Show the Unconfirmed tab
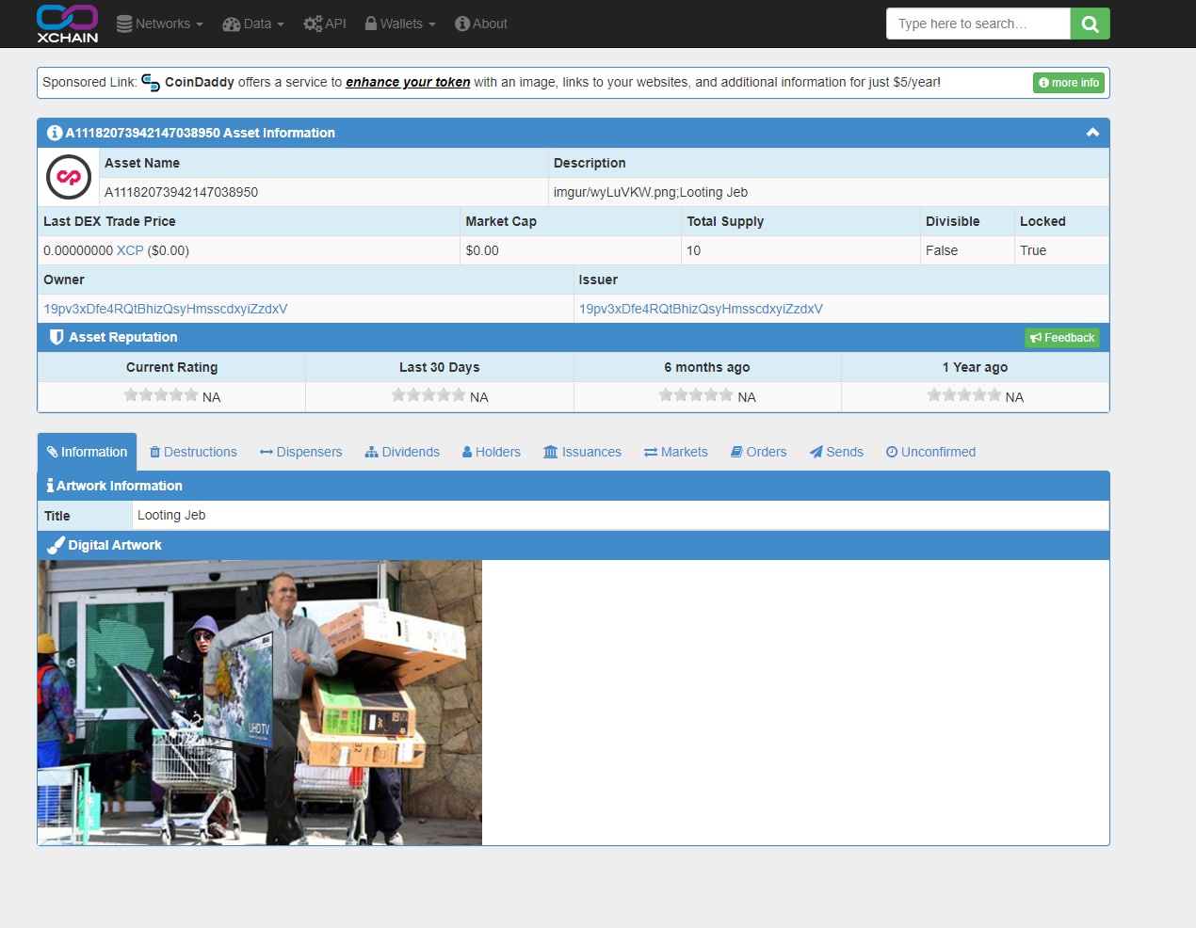The image size is (1196, 928). click(x=930, y=452)
